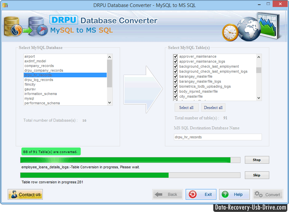Uncheck approver_maintenance_logs table

[x=176, y=61]
